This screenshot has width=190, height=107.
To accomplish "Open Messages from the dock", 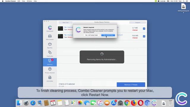I will [87, 103].
